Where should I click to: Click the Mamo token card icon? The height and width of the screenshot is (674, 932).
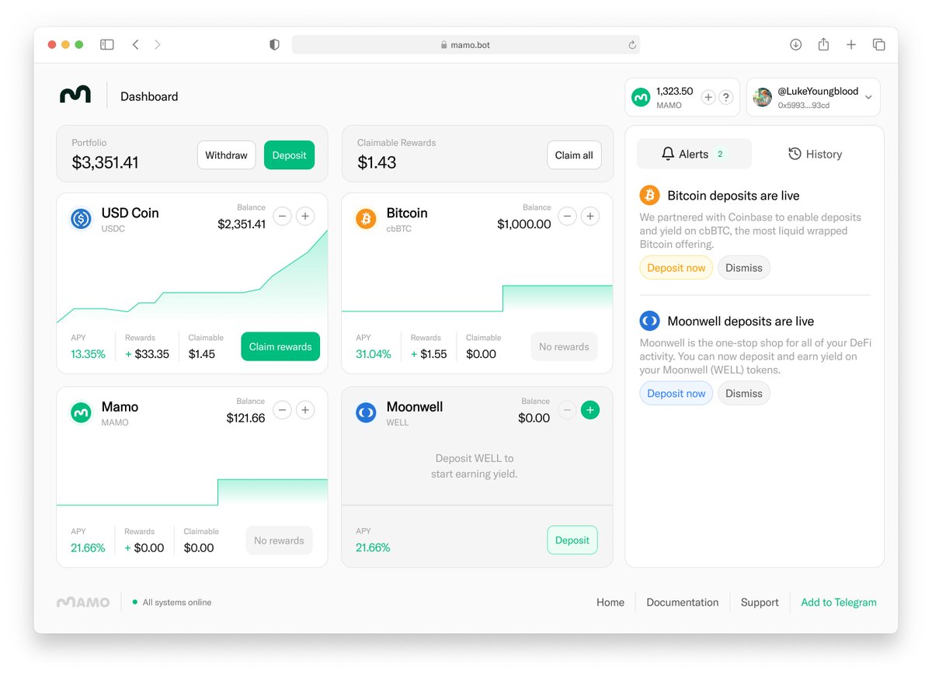click(x=82, y=413)
